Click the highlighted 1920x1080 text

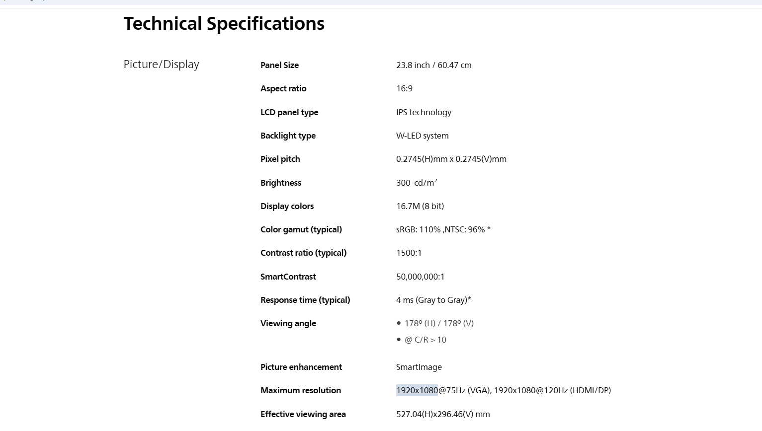point(417,390)
